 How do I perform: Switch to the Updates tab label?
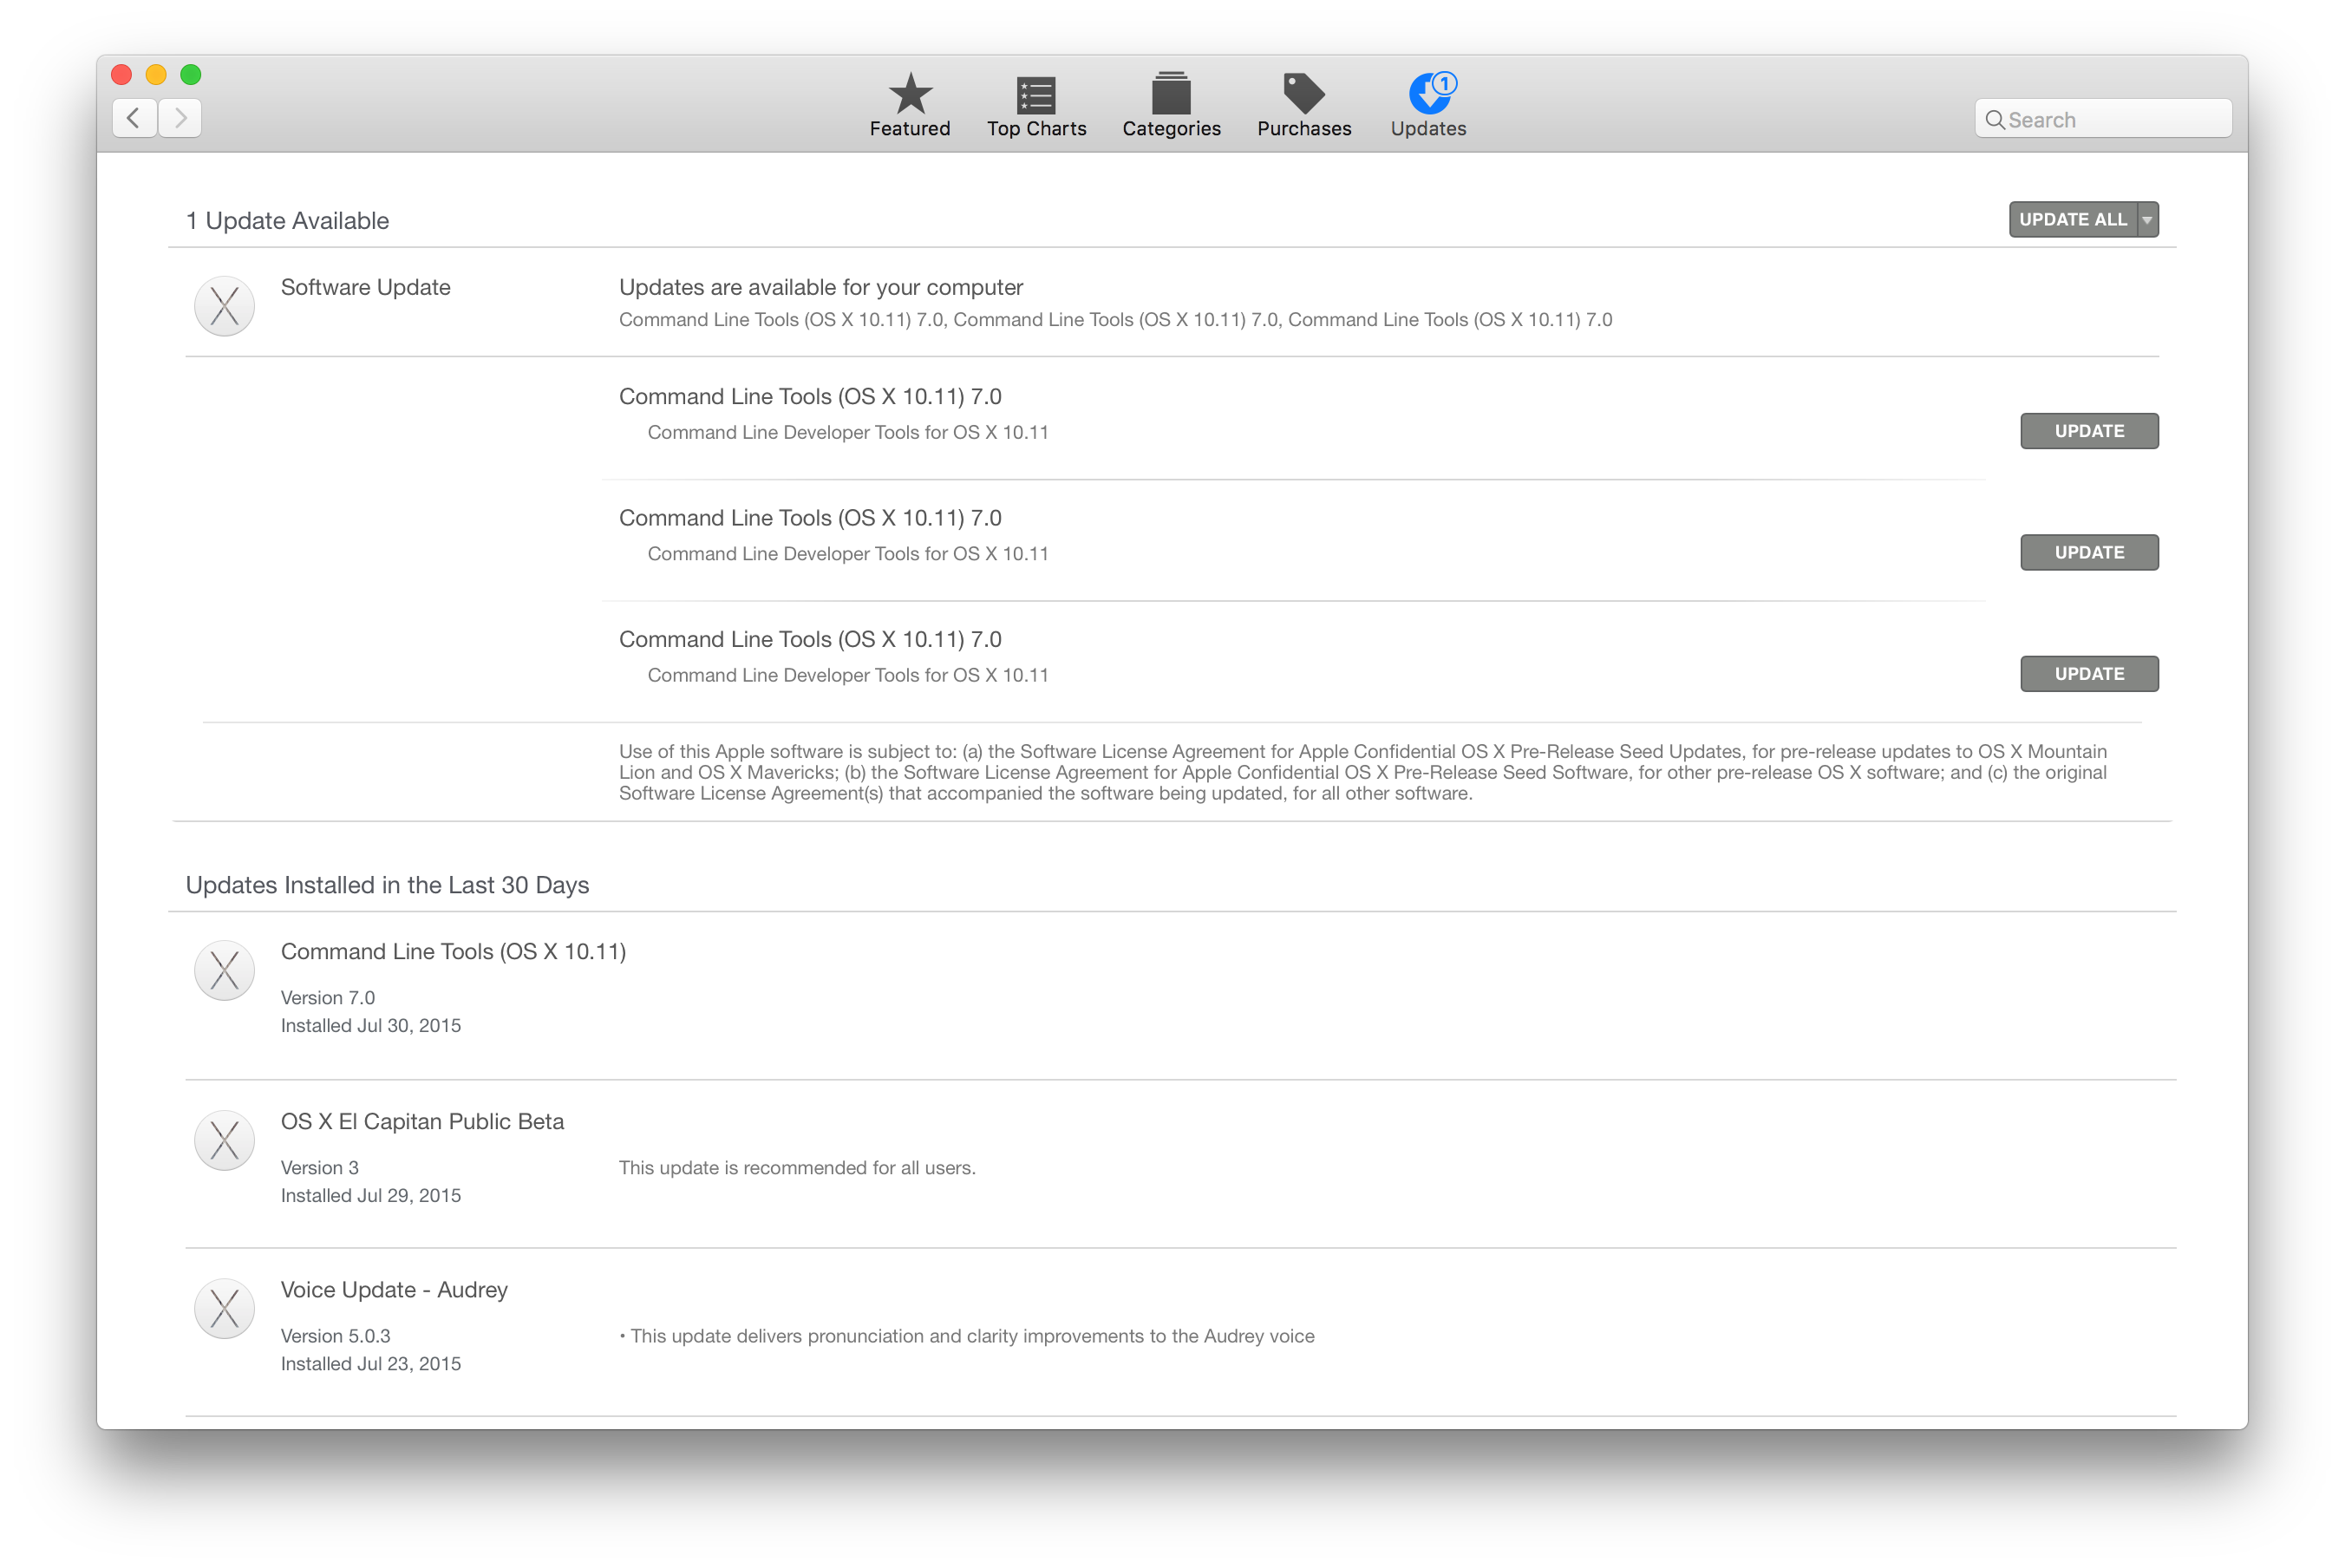click(x=1428, y=129)
